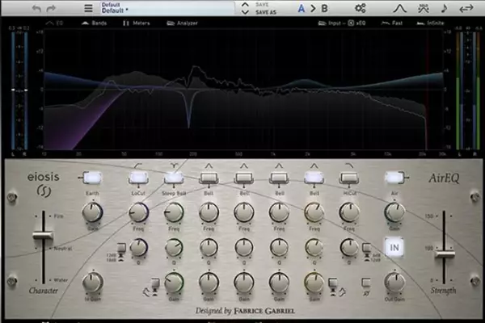Image resolution: width=485 pixels, height=323 pixels.
Task: Click the Default preset name field
Action: (167, 8)
